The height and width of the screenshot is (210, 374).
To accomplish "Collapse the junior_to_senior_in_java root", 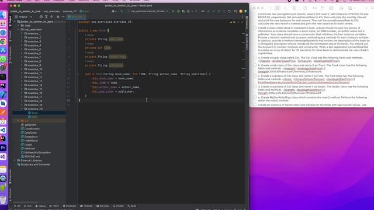I will click(x=15, y=22).
